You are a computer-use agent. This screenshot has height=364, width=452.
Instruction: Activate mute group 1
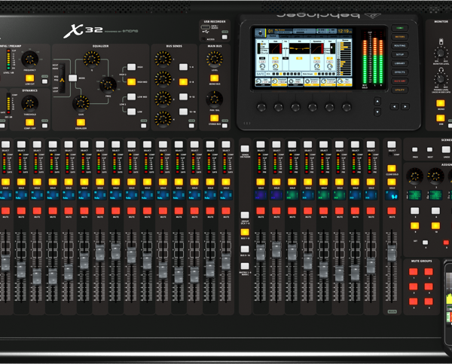(413, 272)
